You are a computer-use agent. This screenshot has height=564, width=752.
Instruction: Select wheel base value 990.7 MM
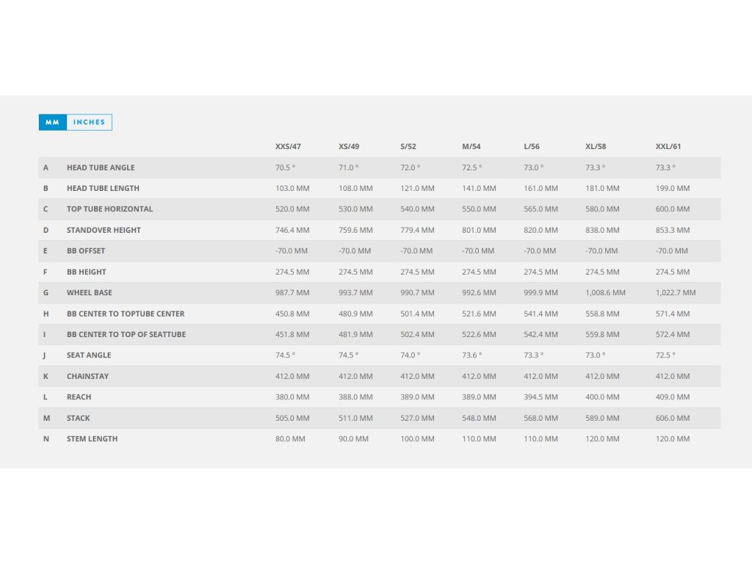[418, 292]
